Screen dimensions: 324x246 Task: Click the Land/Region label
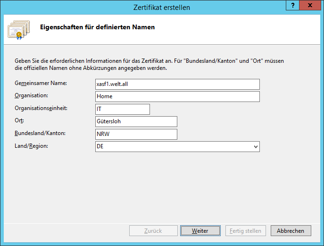31,146
